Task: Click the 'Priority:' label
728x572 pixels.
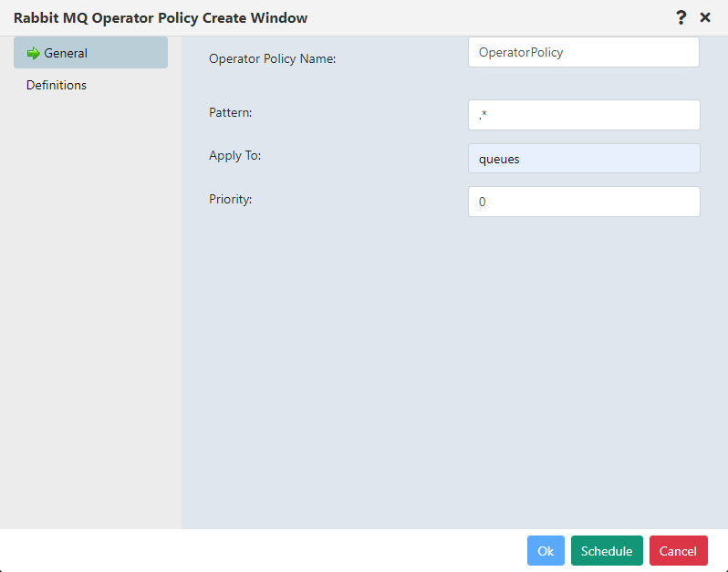Action: pyautogui.click(x=230, y=199)
